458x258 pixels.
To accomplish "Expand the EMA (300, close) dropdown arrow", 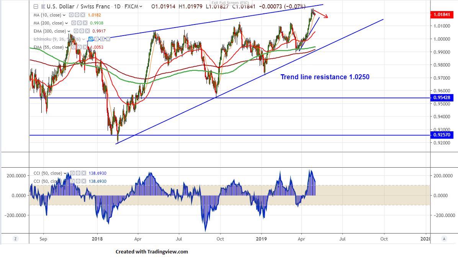I will (x=69, y=31).
